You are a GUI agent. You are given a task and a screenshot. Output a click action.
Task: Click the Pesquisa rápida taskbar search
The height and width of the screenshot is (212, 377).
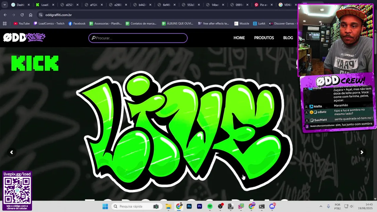tap(136, 206)
